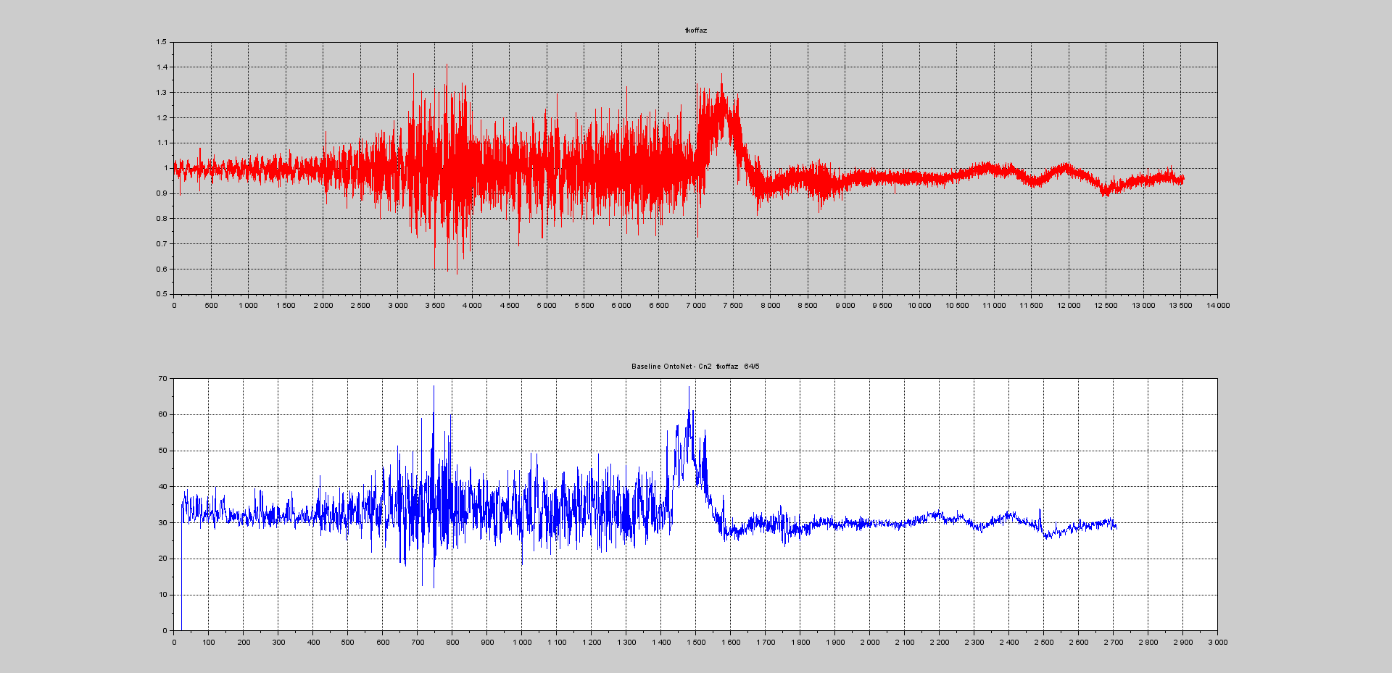This screenshot has width=1392, height=673.
Task: Select the 2 000 x-axis label on bottom plot
Action: coord(869,643)
